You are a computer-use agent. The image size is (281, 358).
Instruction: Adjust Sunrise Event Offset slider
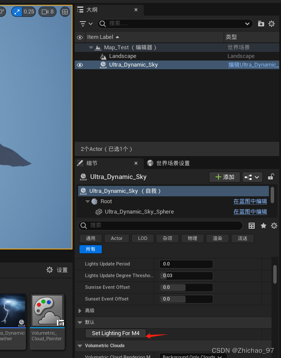pos(186,287)
